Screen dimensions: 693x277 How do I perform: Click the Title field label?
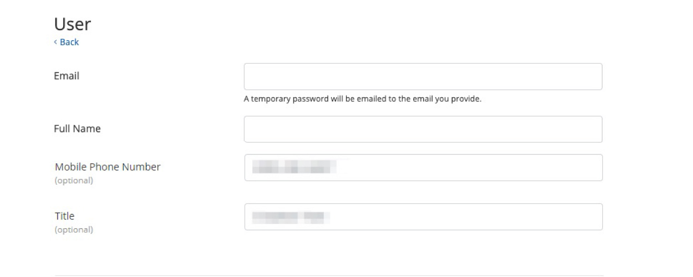tap(64, 216)
